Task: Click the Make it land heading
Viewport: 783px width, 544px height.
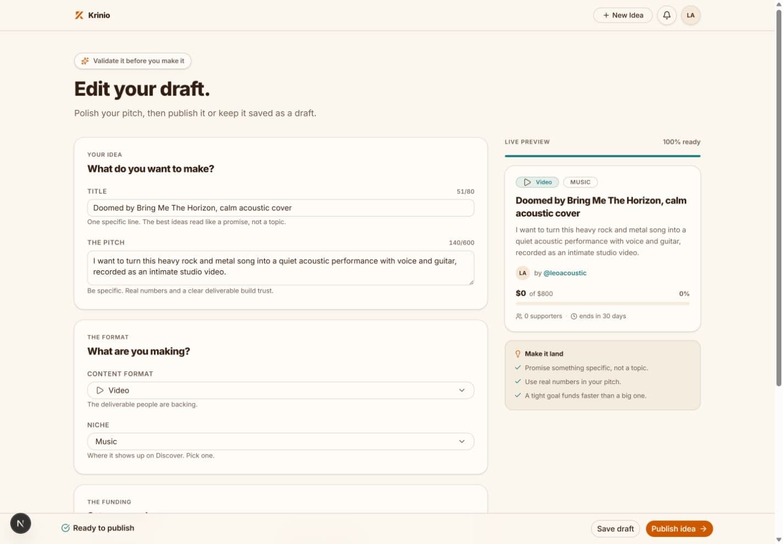Action: pyautogui.click(x=544, y=354)
